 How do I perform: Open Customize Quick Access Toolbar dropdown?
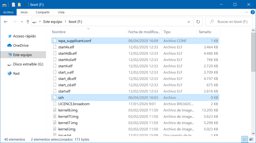point(24,5)
